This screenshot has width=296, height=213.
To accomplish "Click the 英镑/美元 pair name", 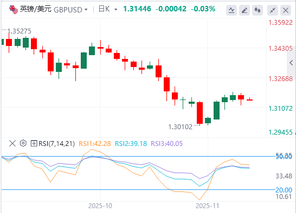I will 35,9.
